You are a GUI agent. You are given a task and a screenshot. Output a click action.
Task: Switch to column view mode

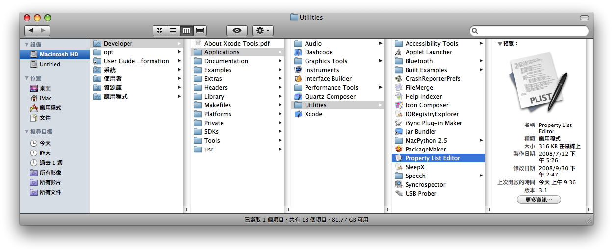tap(187, 30)
